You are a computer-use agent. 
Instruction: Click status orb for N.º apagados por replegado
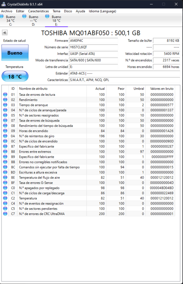(5, 188)
